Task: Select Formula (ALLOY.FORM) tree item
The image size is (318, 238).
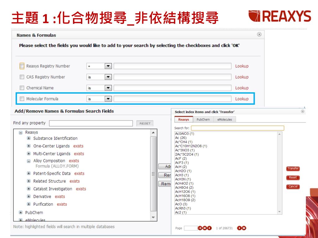Action: pyautogui.click(x=57, y=166)
